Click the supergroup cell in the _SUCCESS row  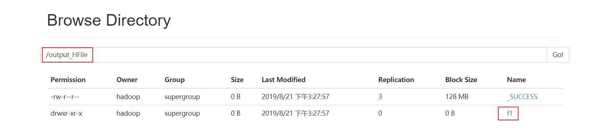point(182,97)
